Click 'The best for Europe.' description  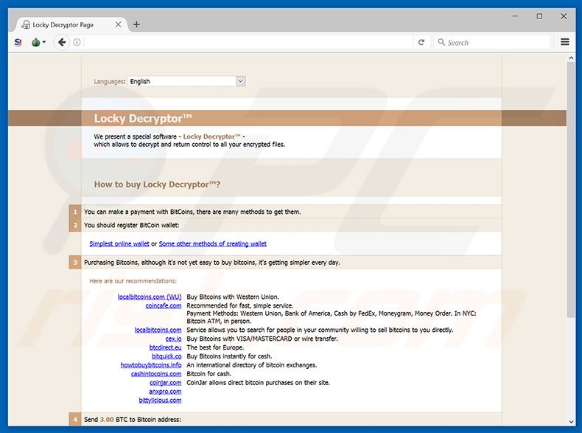(215, 347)
